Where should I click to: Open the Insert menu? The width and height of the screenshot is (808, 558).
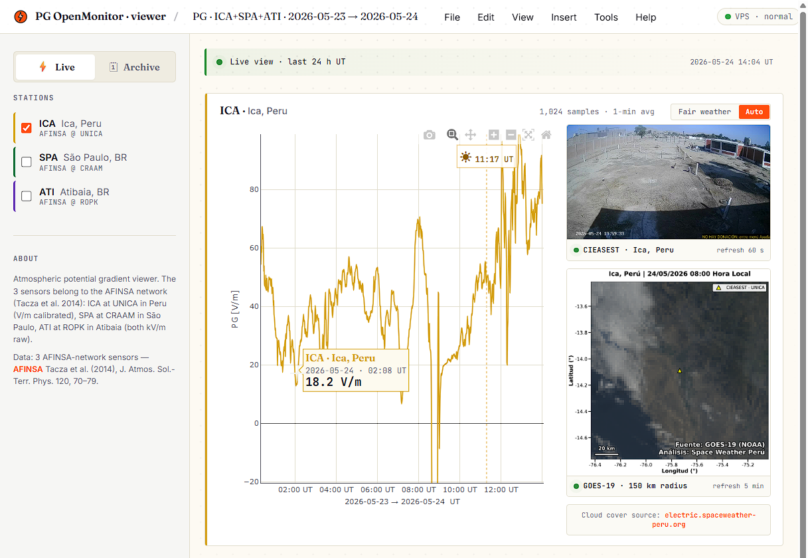click(564, 17)
